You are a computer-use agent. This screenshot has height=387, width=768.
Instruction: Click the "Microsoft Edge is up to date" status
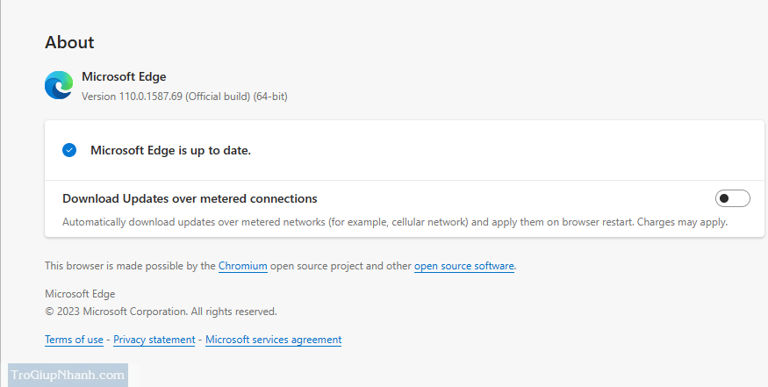tap(170, 150)
